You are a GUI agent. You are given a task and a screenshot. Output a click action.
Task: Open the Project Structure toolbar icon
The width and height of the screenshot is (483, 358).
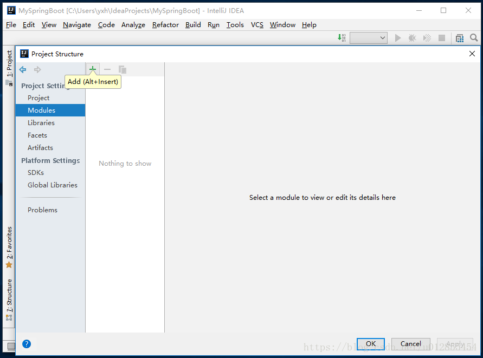click(459, 38)
